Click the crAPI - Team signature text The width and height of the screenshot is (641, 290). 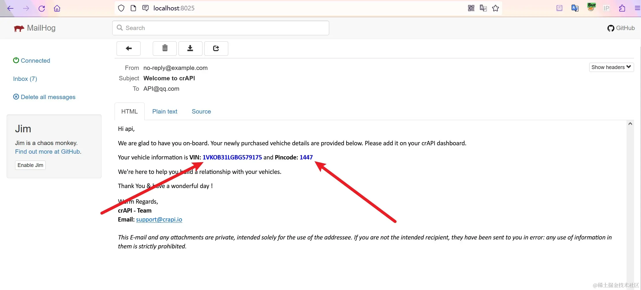pos(135,211)
